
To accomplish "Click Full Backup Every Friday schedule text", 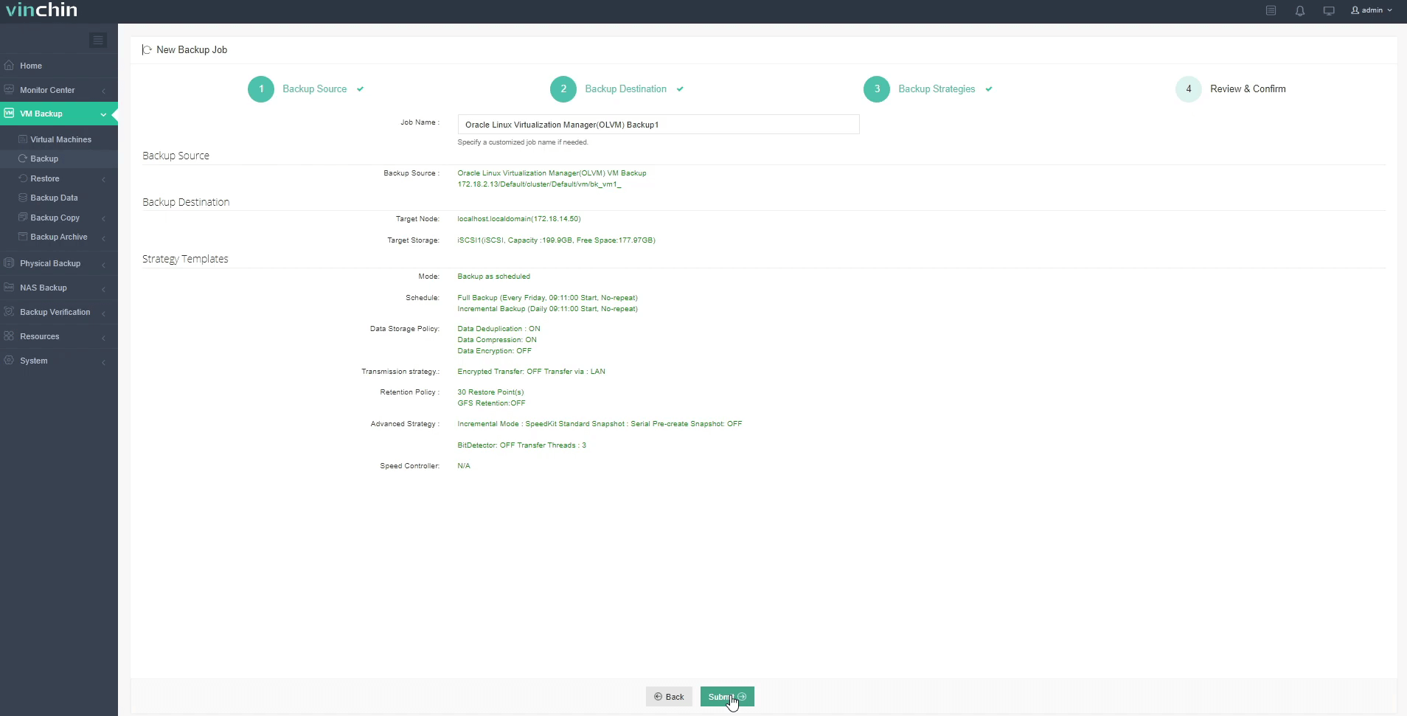I will click(547, 298).
